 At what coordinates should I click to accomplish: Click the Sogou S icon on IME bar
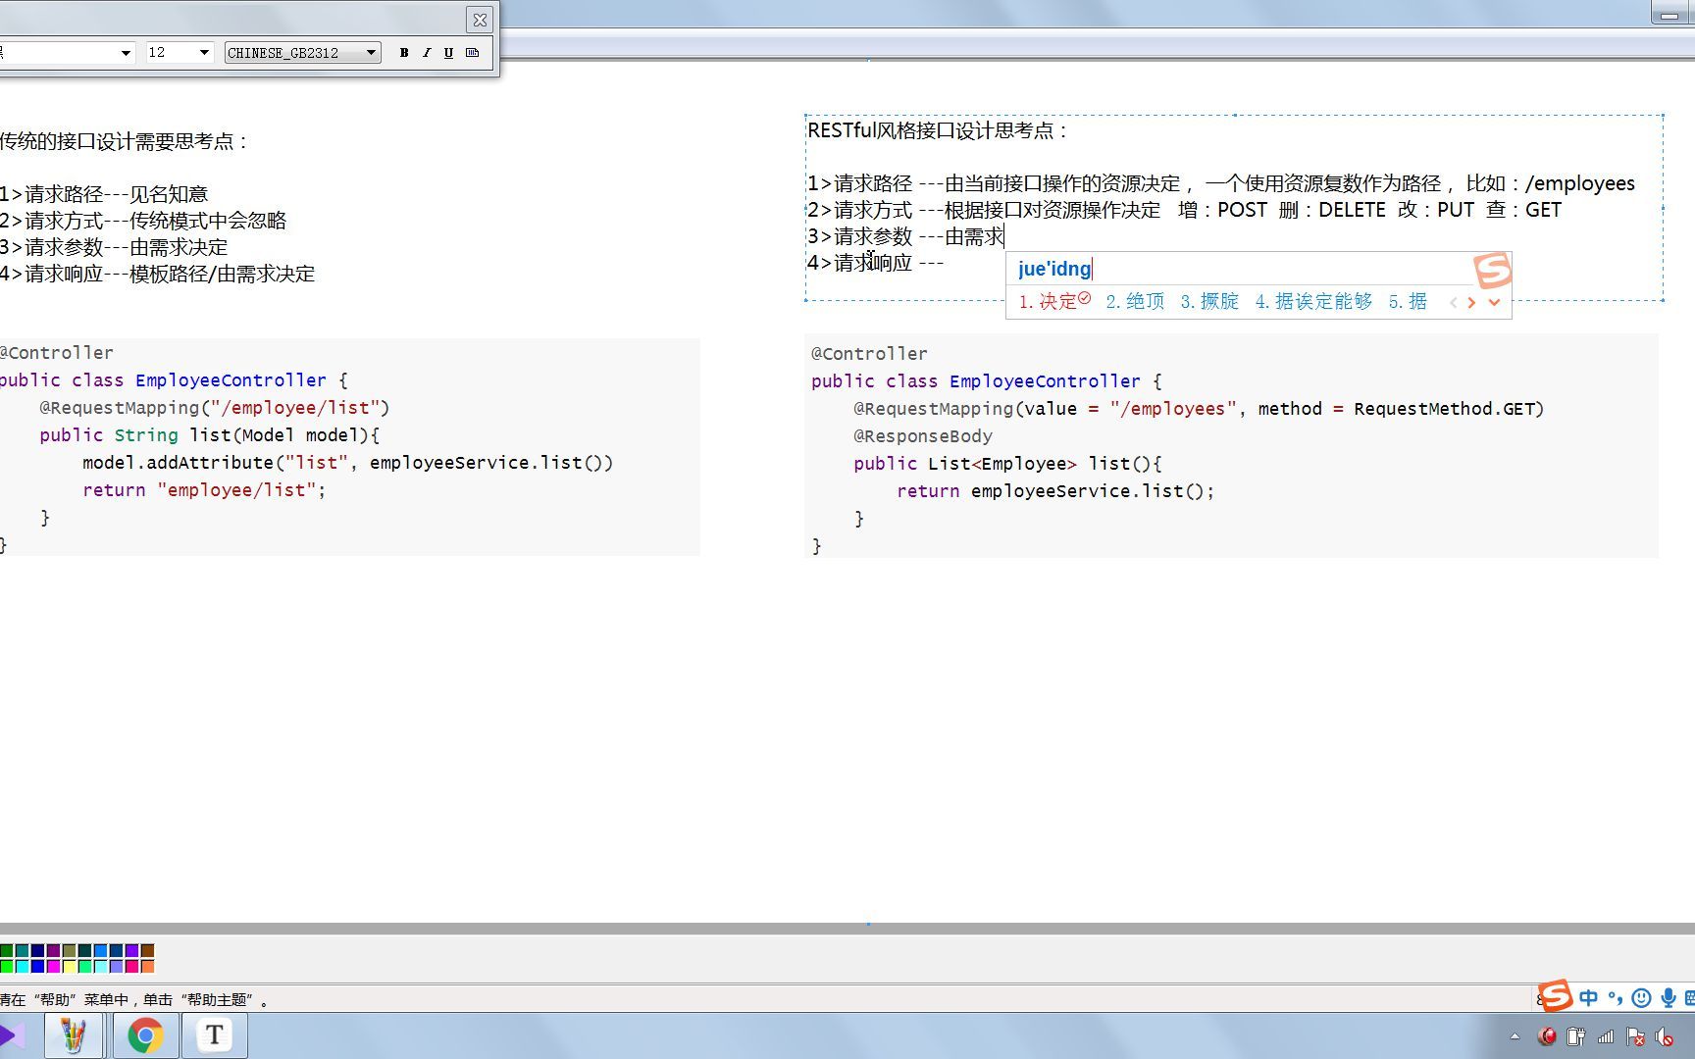pyautogui.click(x=1556, y=997)
